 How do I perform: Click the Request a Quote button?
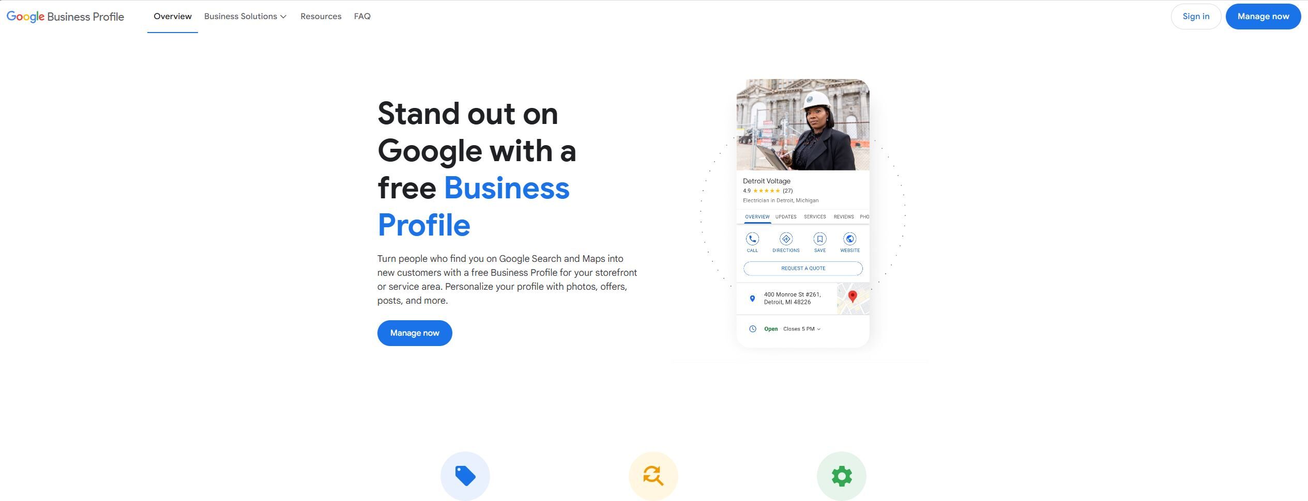point(803,269)
